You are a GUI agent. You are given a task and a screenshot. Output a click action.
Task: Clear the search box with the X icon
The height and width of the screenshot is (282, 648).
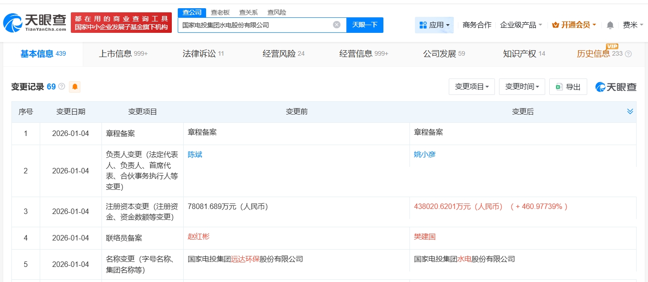(x=337, y=25)
